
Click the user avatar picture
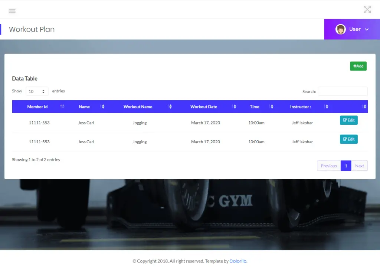tap(341, 29)
